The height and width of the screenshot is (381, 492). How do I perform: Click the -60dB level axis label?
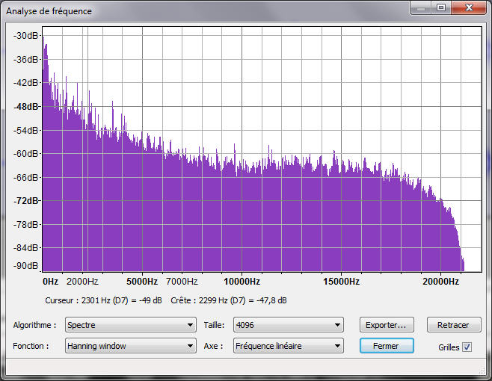[x=26, y=154]
